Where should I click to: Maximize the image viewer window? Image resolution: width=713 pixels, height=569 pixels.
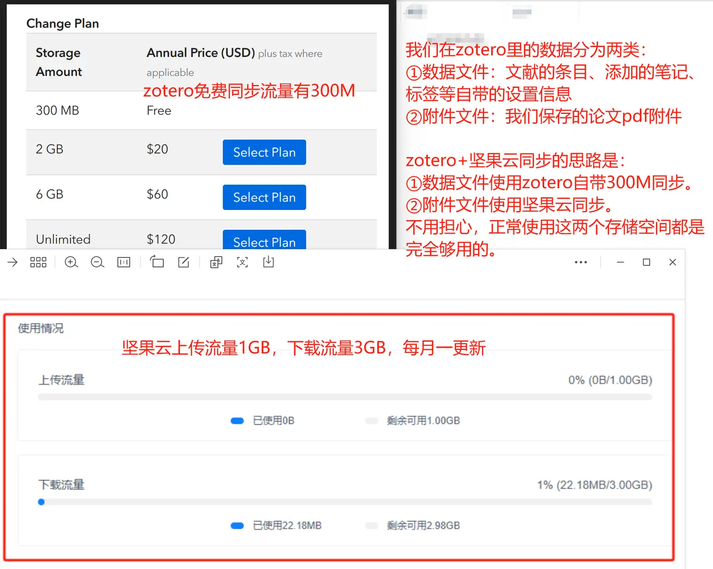tap(646, 262)
